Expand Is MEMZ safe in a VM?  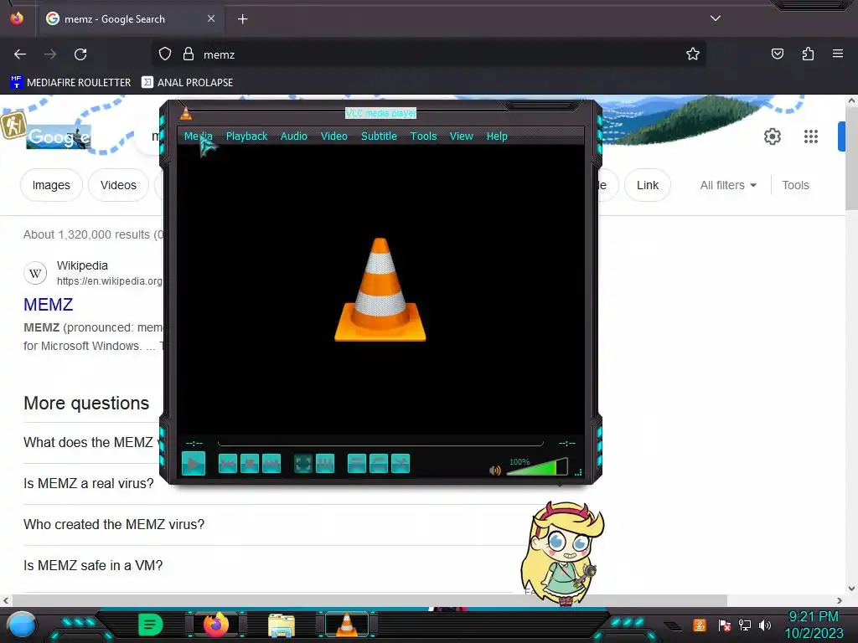click(x=93, y=565)
